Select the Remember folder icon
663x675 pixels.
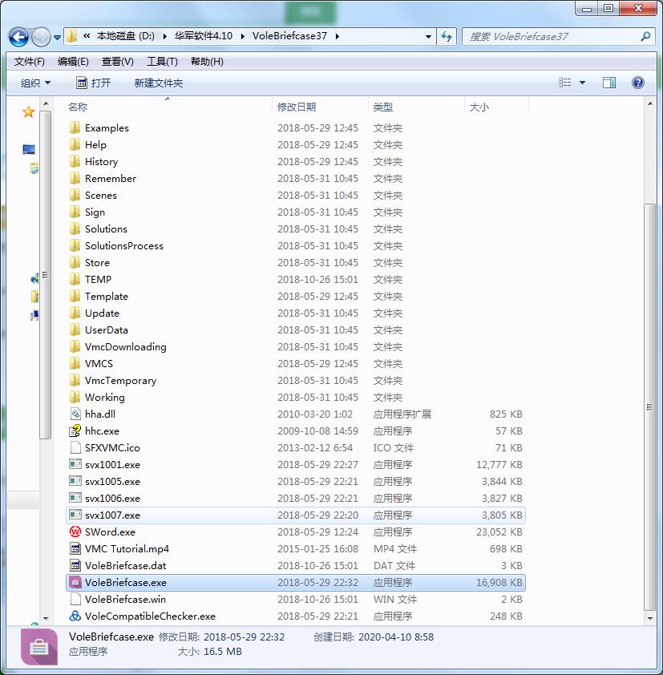coord(75,178)
